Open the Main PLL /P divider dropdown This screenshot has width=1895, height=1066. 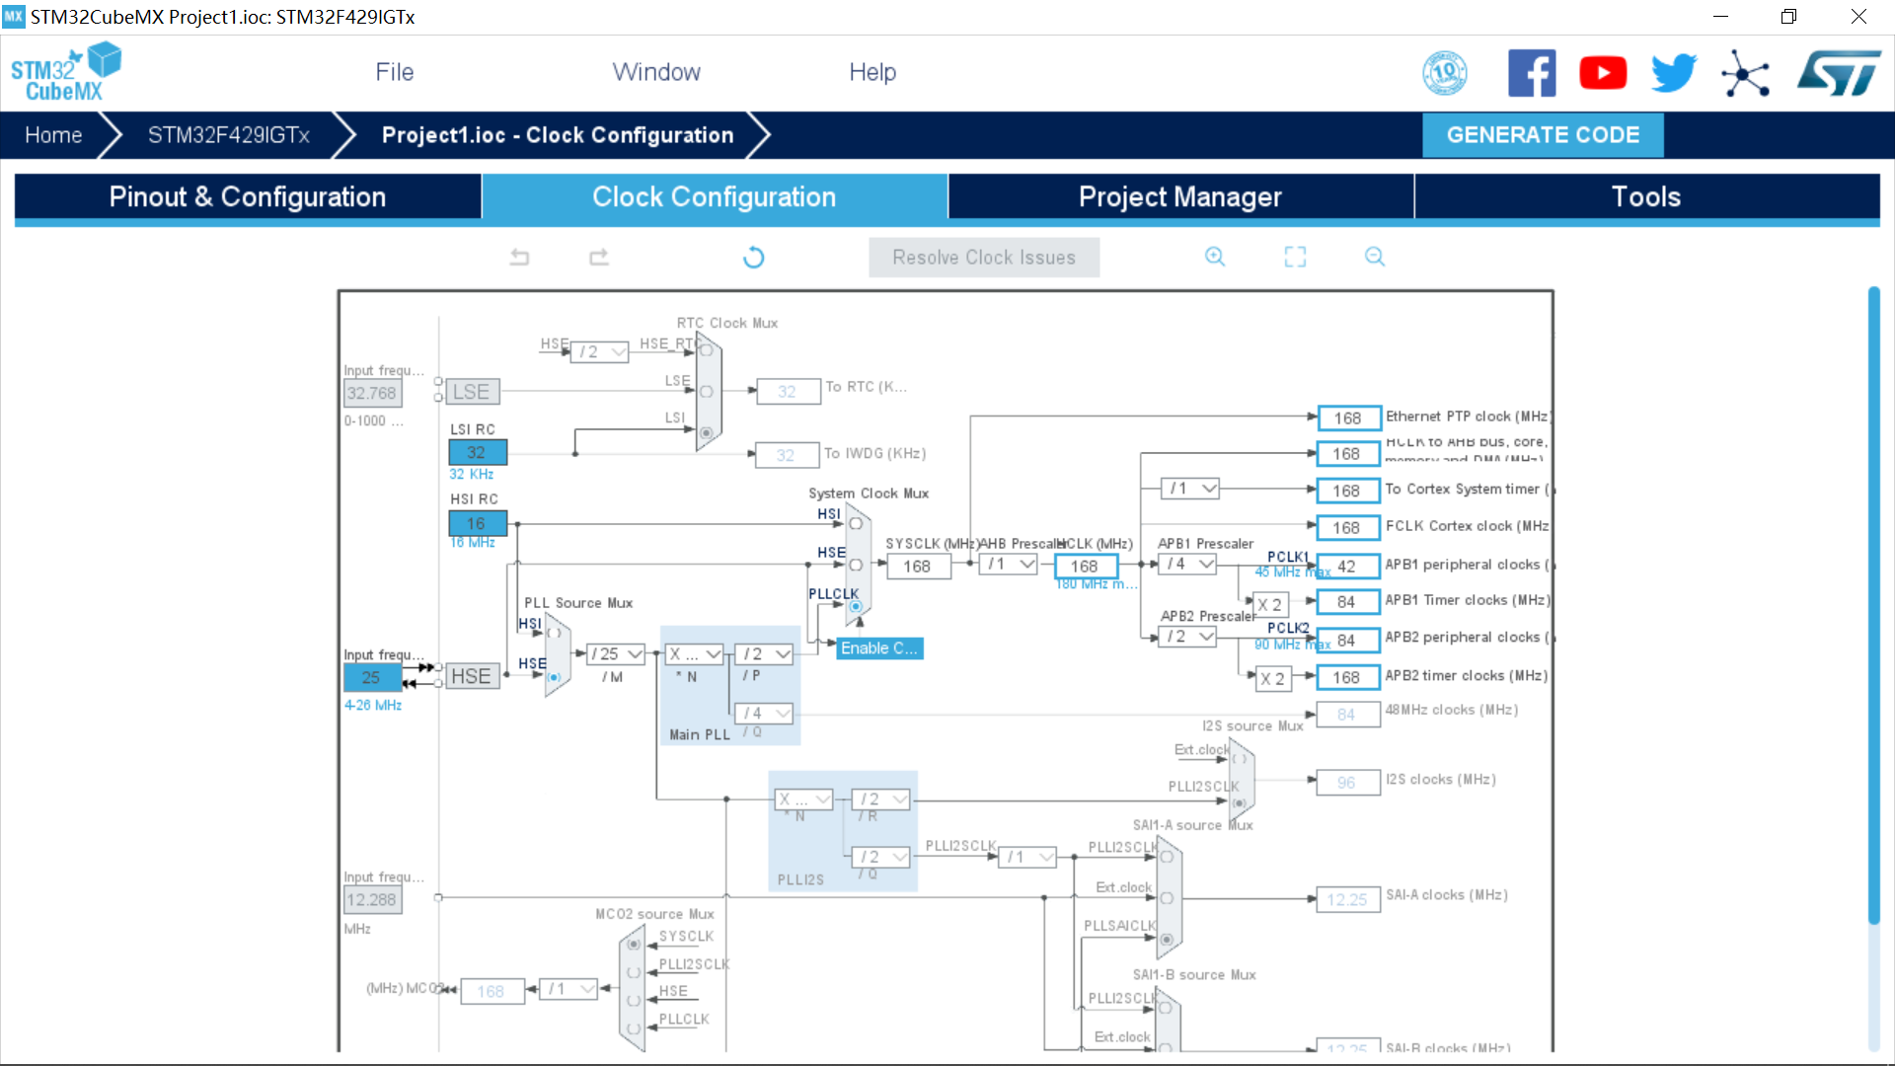point(764,653)
